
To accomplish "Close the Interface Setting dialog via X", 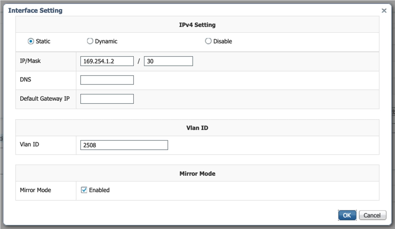I will coord(384,10).
